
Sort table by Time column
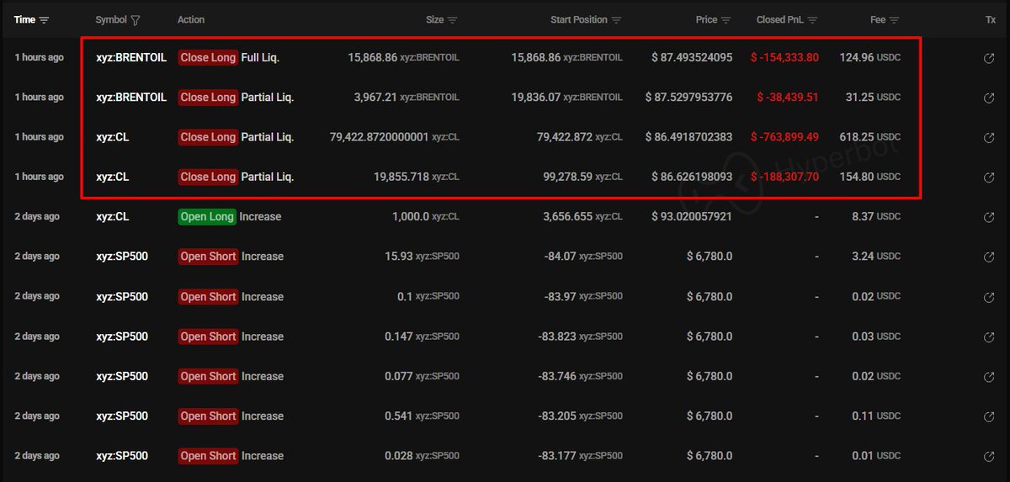[45, 20]
